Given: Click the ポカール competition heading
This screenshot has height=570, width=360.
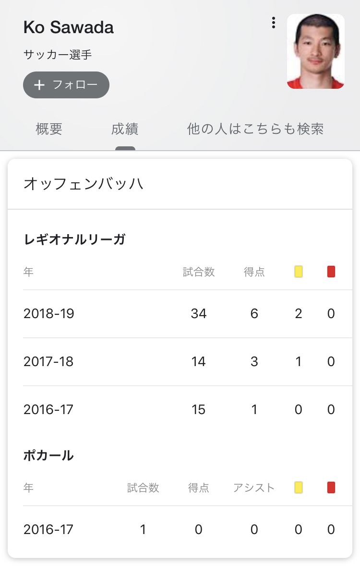Looking at the screenshot, I should pyautogui.click(x=48, y=455).
